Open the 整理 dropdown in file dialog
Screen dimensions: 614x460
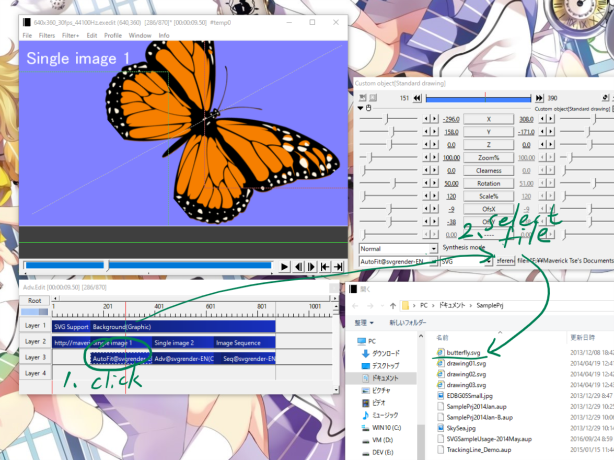click(x=364, y=323)
